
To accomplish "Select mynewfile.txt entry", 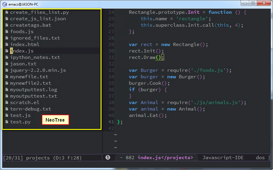I will coord(29,77).
